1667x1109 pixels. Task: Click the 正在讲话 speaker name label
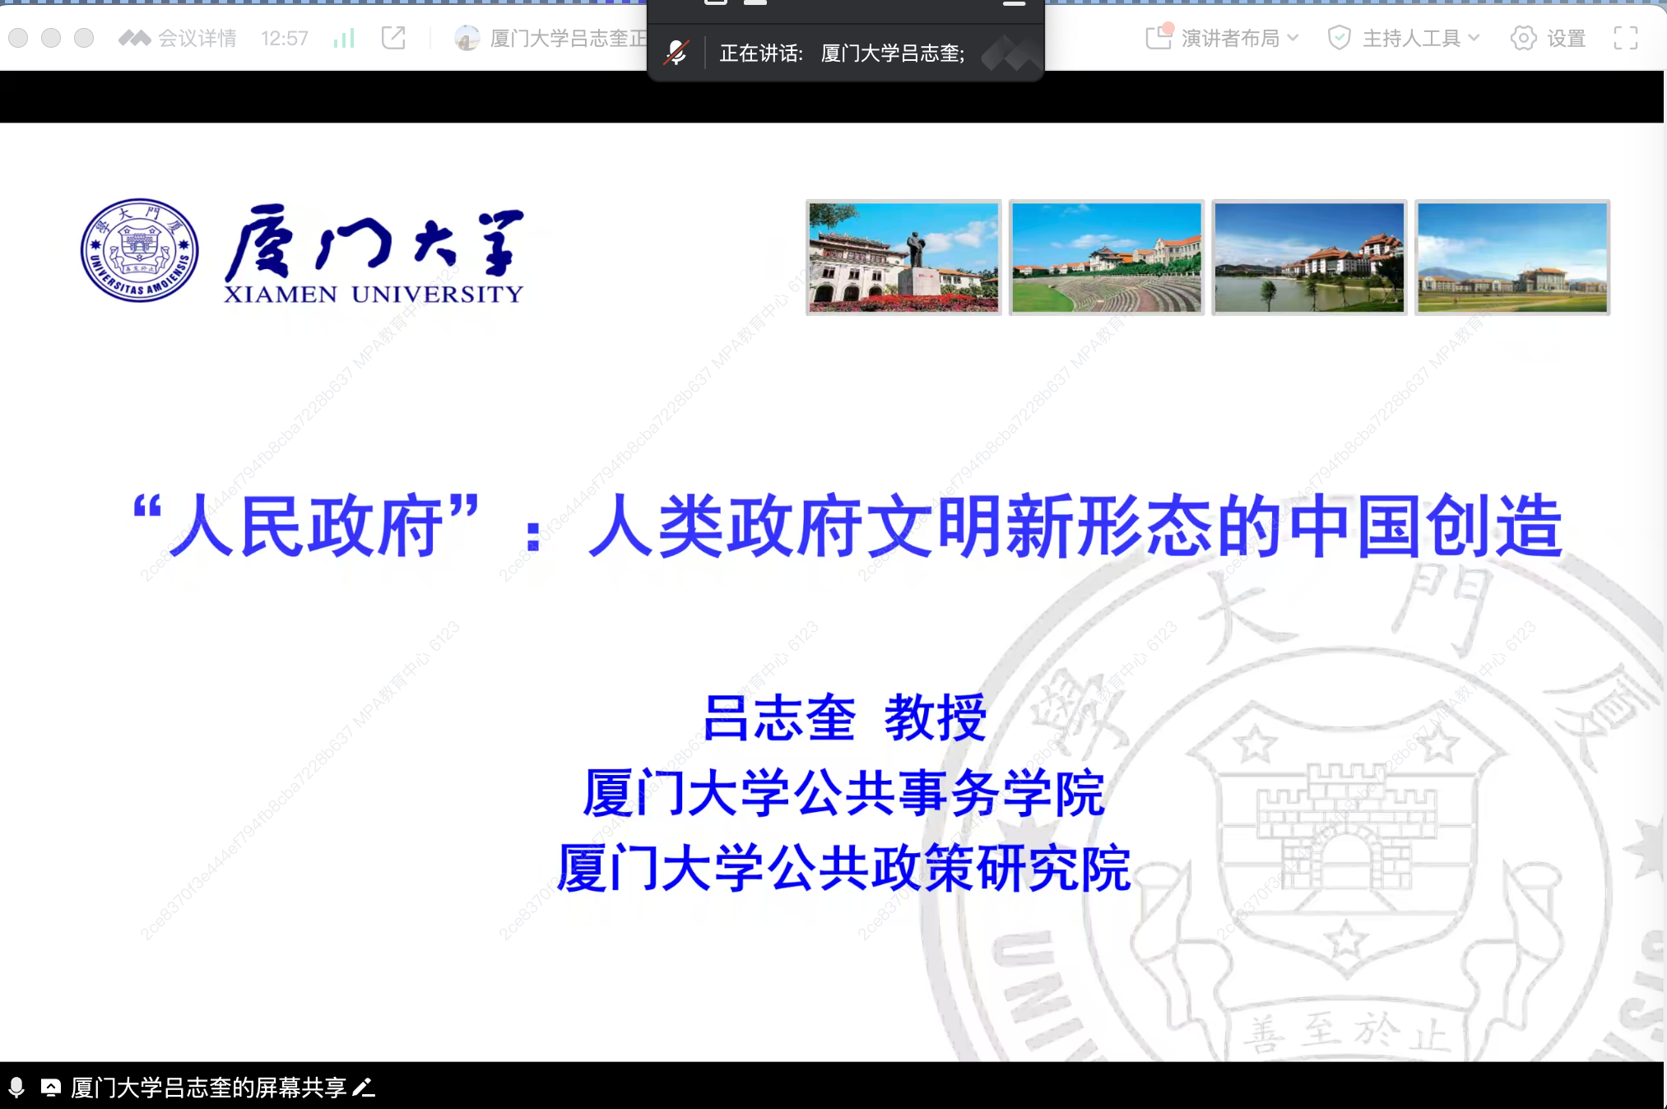point(842,53)
